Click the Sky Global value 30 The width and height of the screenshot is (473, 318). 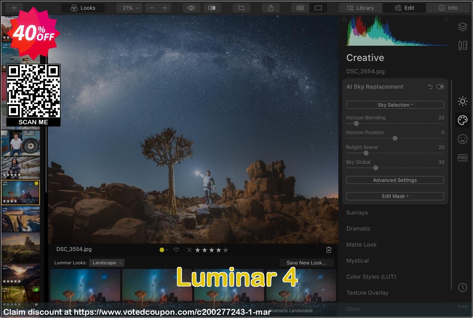click(x=441, y=162)
